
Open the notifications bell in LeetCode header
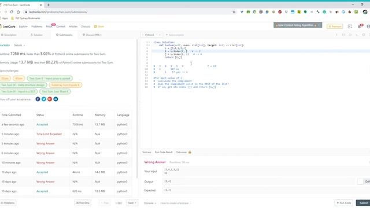point(360,26)
